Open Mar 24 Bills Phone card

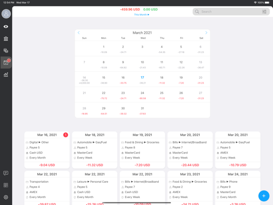pos(238,188)
